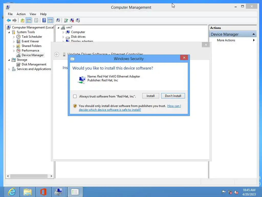The image size is (262, 197).
Task: Select vm7 computer name in device tree
Action: pos(69,27)
